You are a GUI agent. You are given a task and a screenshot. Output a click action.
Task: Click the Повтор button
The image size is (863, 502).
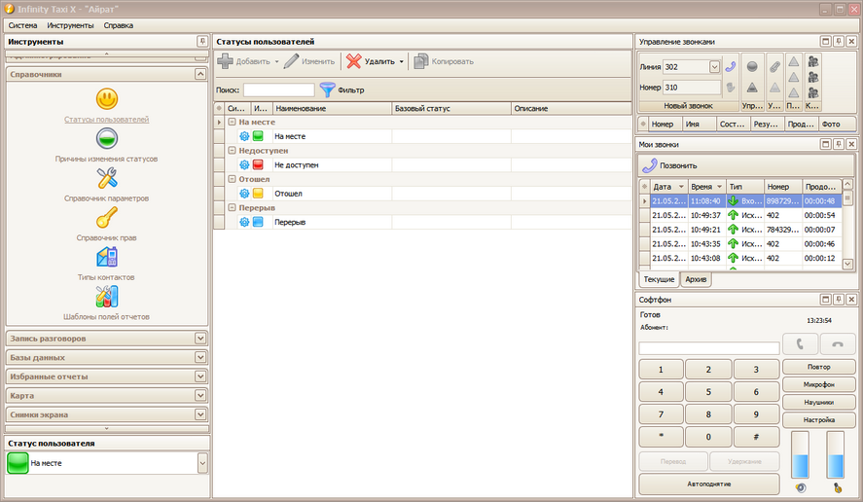tap(819, 367)
